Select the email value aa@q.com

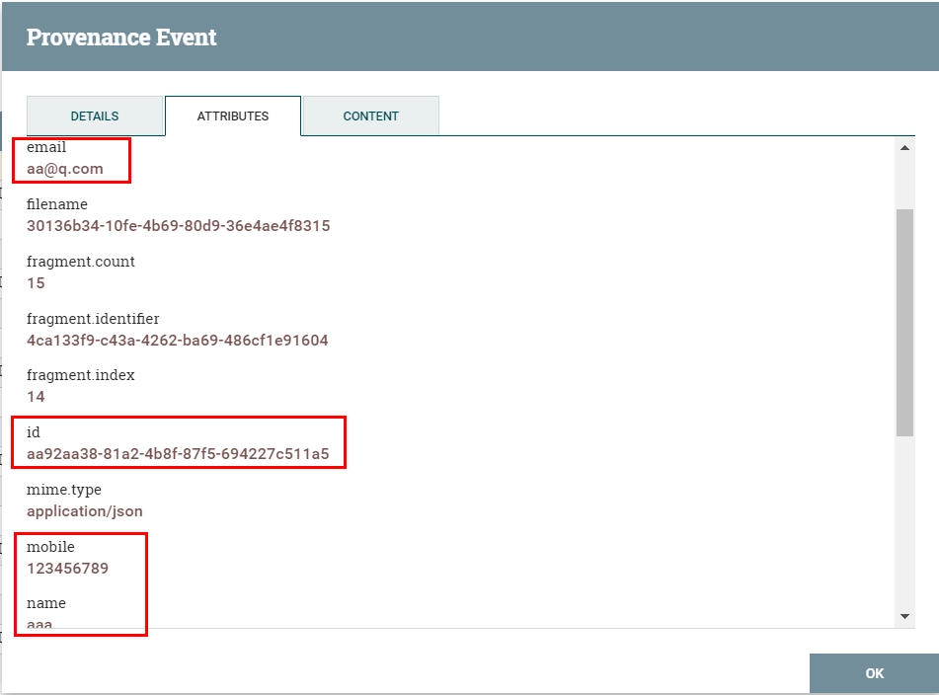point(65,169)
